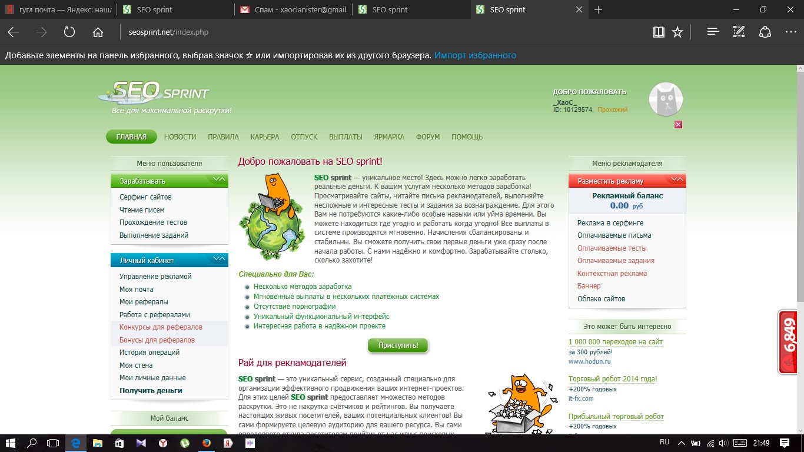The image size is (804, 452).
Task: Open Серфинг сайтов link
Action: point(145,197)
